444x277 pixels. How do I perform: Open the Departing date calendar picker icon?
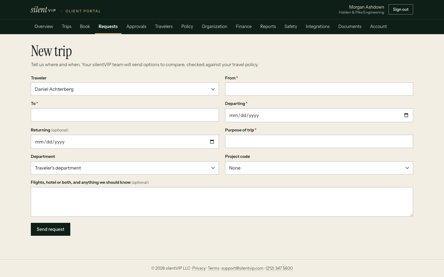pos(406,115)
